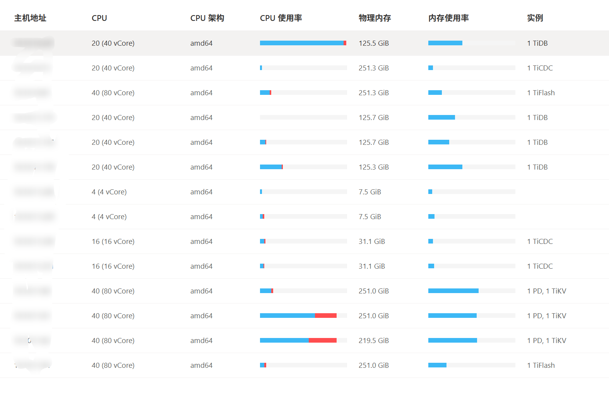Viewport: 609px width, 398px height.
Task: Click amd64 in the 219.5 GiB row
Action: 201,341
